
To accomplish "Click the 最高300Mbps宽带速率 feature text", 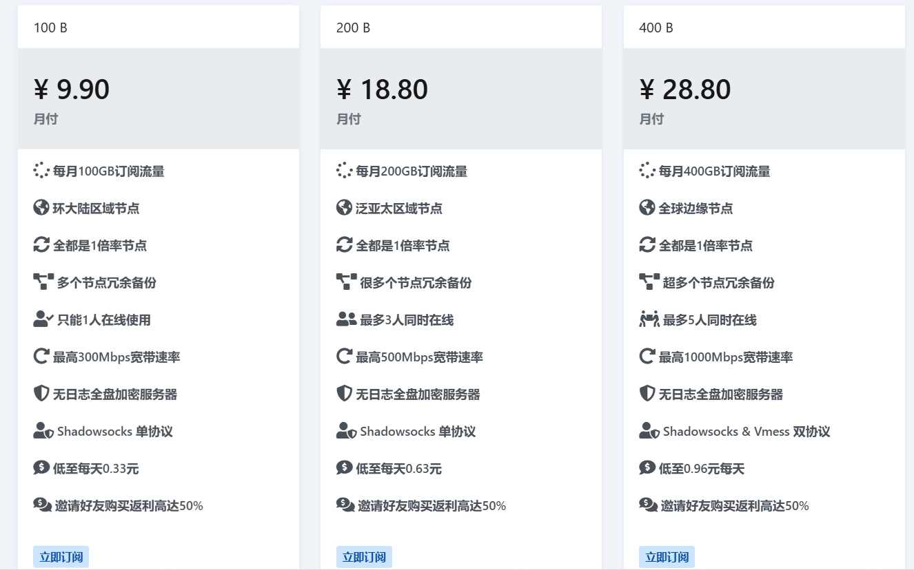I will click(116, 357).
